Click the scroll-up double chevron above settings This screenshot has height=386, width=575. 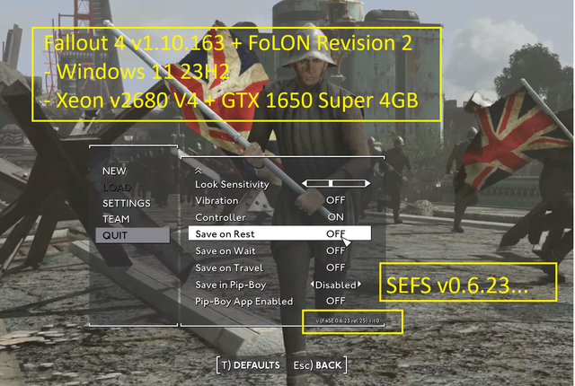(x=199, y=171)
